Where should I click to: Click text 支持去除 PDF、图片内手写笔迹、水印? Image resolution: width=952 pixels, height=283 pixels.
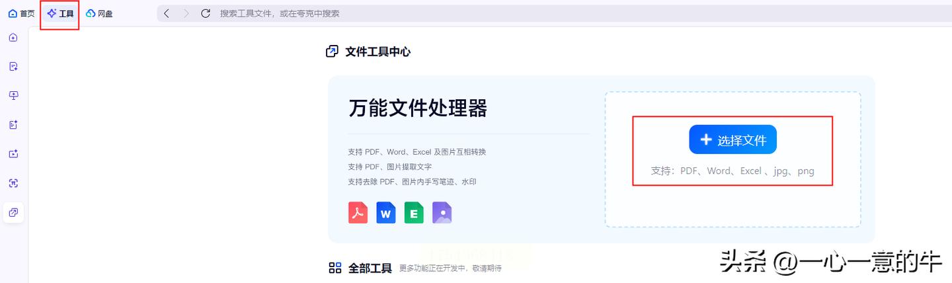(x=412, y=181)
